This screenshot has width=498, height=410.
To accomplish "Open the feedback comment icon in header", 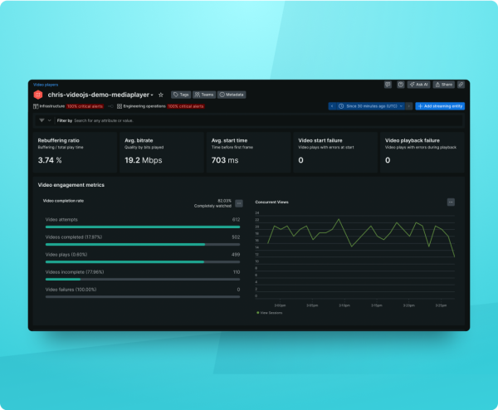I will [388, 85].
